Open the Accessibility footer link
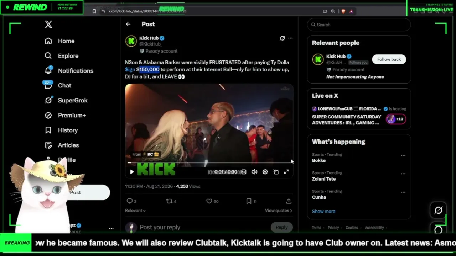 pos(374,228)
